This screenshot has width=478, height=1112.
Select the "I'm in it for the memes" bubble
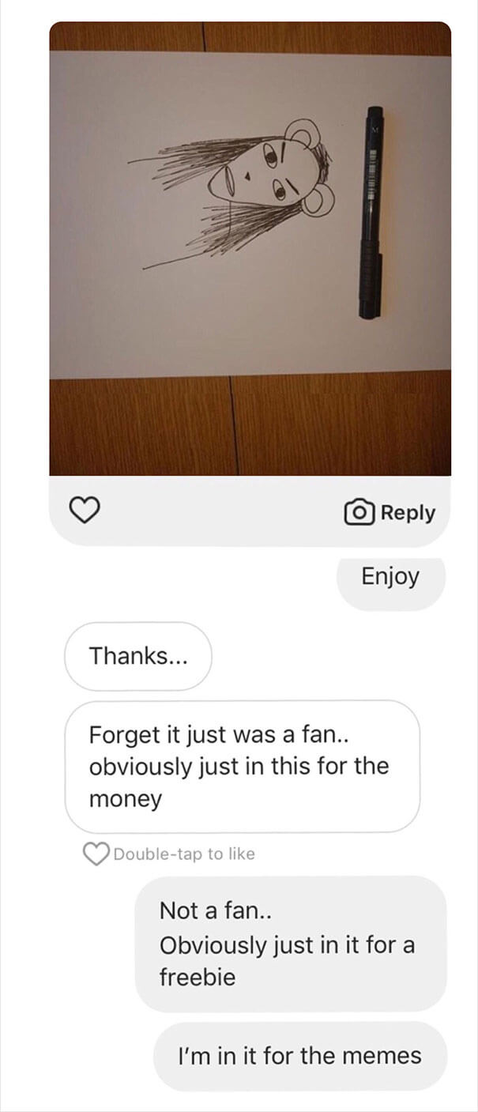[300, 1056]
